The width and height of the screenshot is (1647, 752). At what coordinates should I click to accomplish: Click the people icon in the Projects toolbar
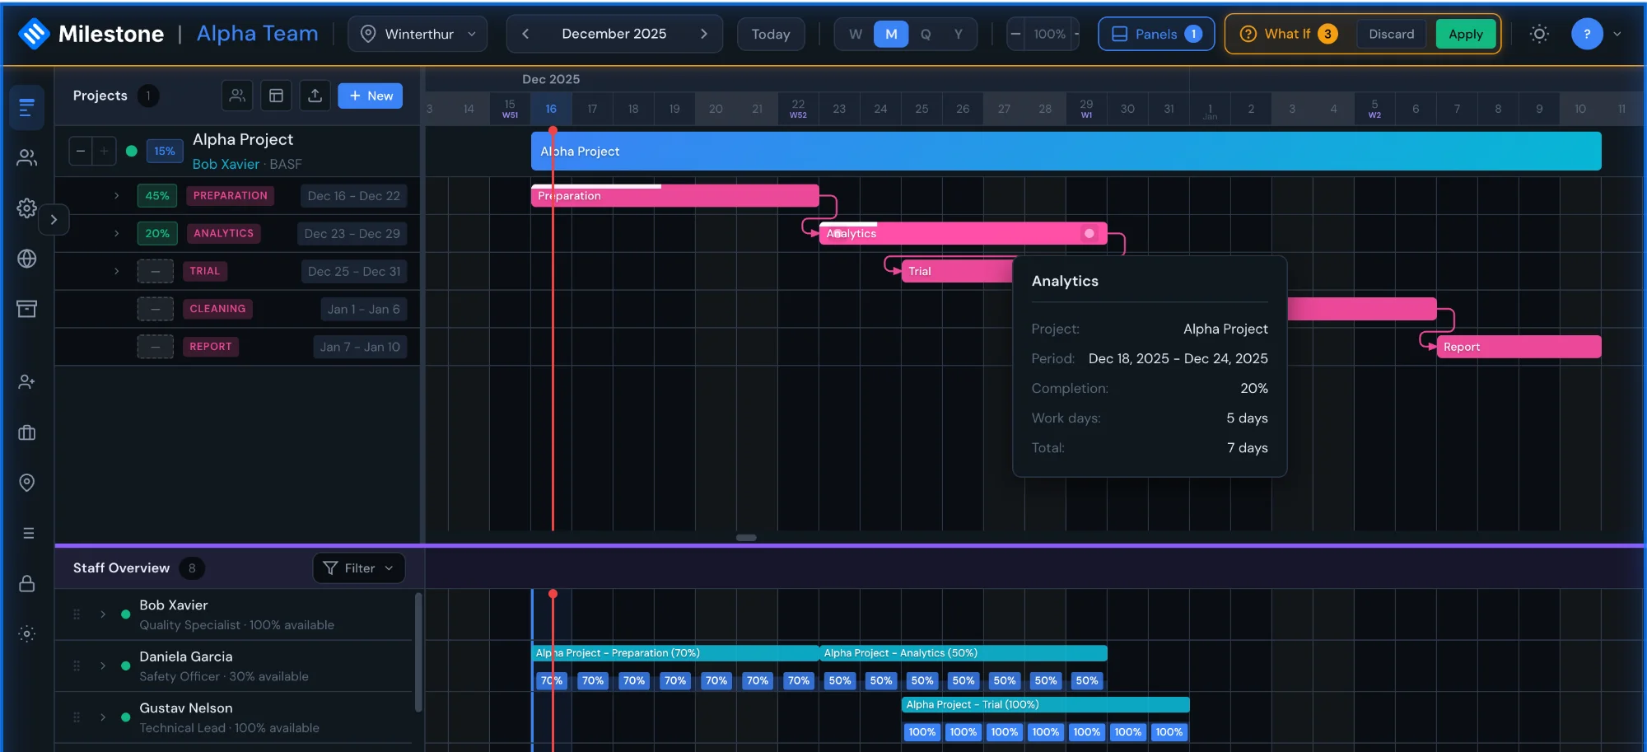(237, 96)
